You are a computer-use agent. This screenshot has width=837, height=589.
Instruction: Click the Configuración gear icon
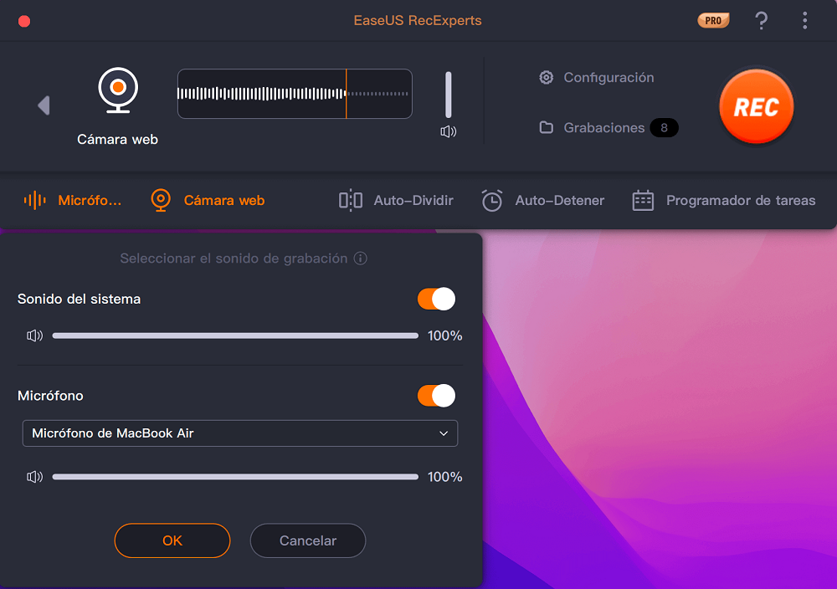pyautogui.click(x=546, y=77)
